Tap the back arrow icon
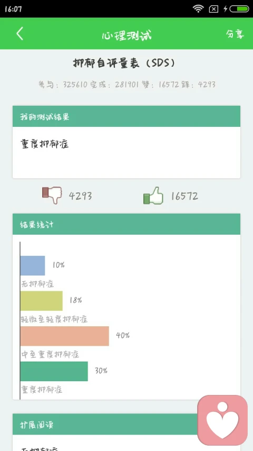Viewport: 253px width, 451px height. 20,34
